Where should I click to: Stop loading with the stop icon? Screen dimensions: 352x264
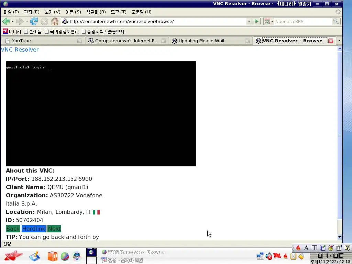(x=44, y=22)
